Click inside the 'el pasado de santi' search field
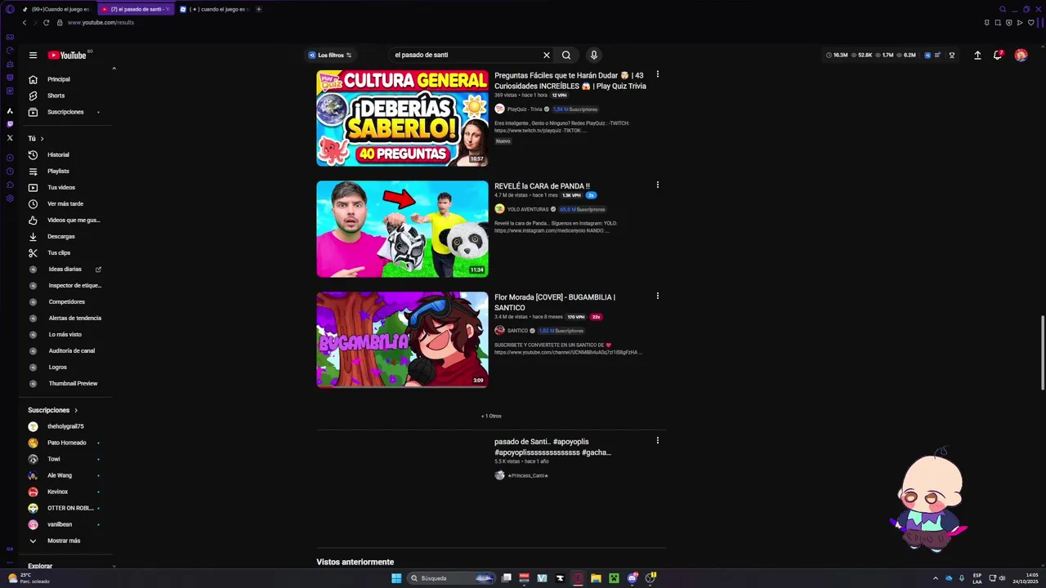Screen dimensions: 1046x588 464,55
